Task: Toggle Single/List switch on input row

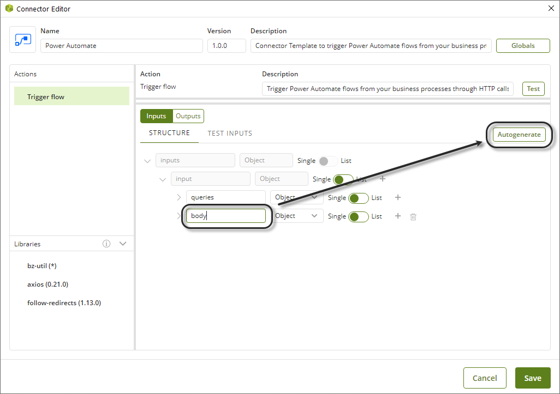Action: click(x=343, y=179)
